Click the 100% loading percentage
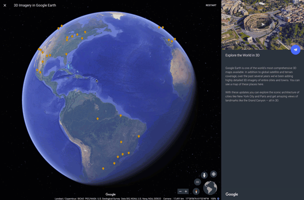 click(213, 199)
